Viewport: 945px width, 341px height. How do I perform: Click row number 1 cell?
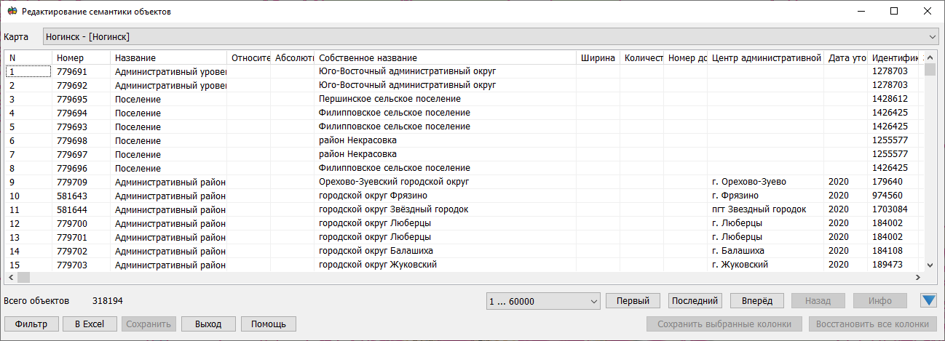pos(28,72)
